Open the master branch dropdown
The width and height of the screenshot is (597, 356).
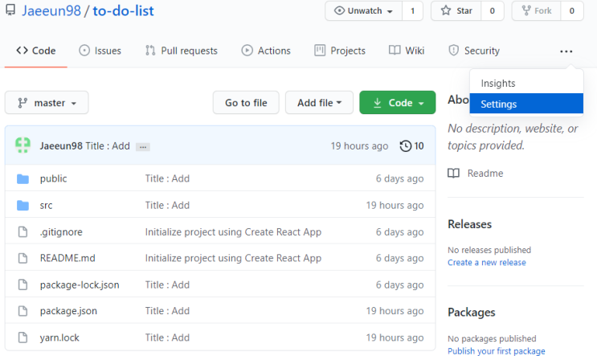click(x=47, y=103)
